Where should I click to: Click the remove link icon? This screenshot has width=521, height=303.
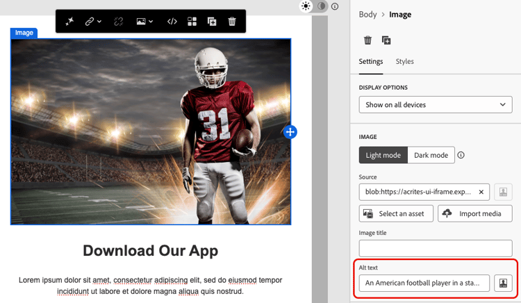(119, 22)
